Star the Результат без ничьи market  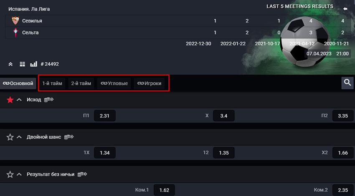tap(10, 174)
